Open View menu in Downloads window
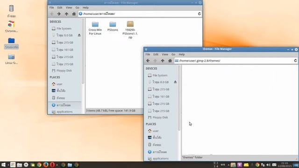 (69, 7)
